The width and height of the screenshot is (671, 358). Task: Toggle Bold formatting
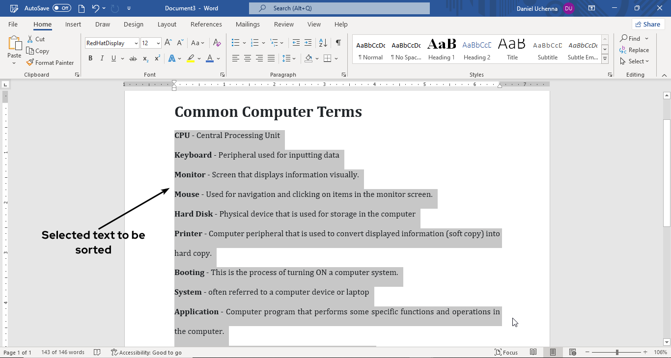[90, 58]
